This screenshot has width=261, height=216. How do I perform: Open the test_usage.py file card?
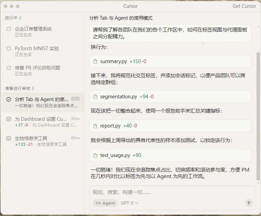click(x=170, y=155)
